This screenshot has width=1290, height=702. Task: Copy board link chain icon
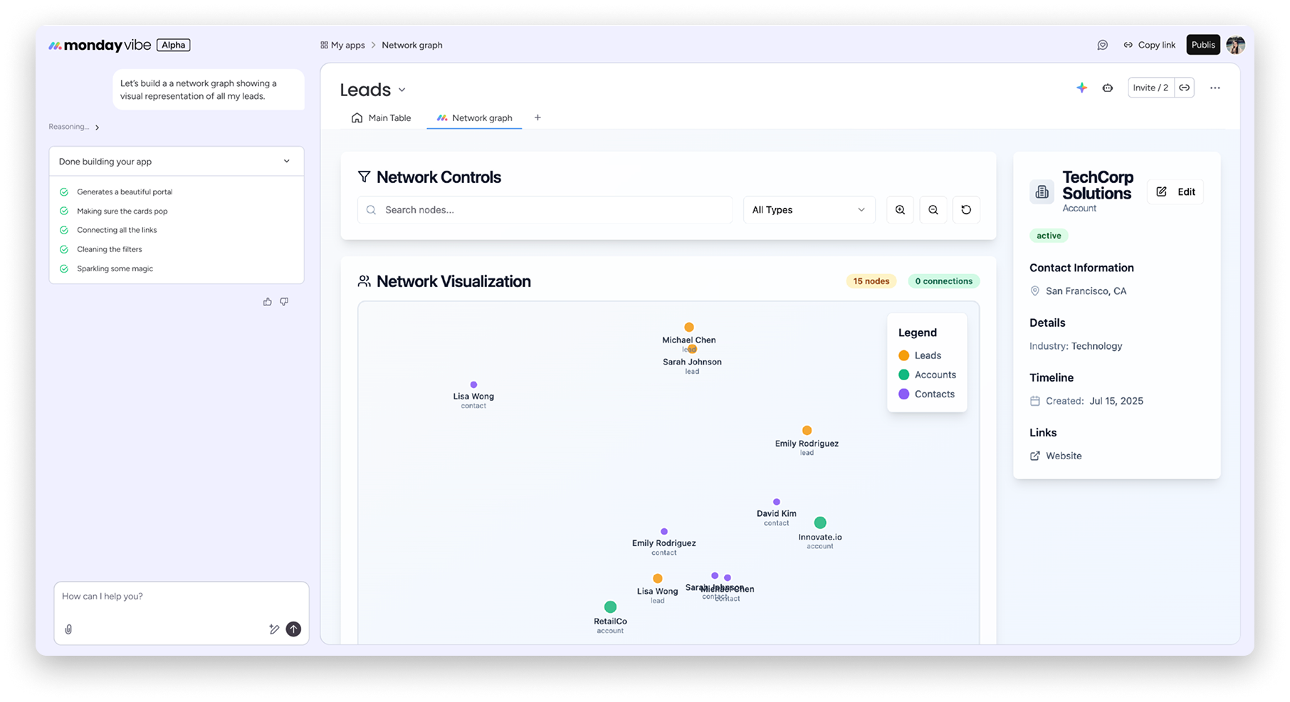pyautogui.click(x=1184, y=88)
